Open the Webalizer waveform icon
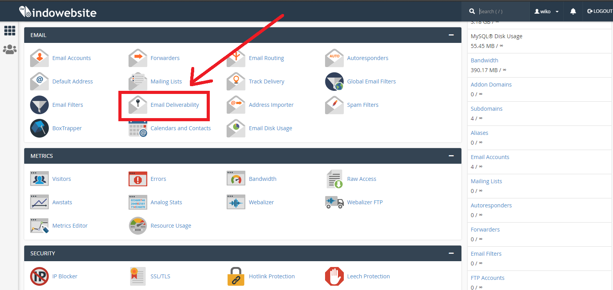Screen dimensions: 613x290 [236, 202]
